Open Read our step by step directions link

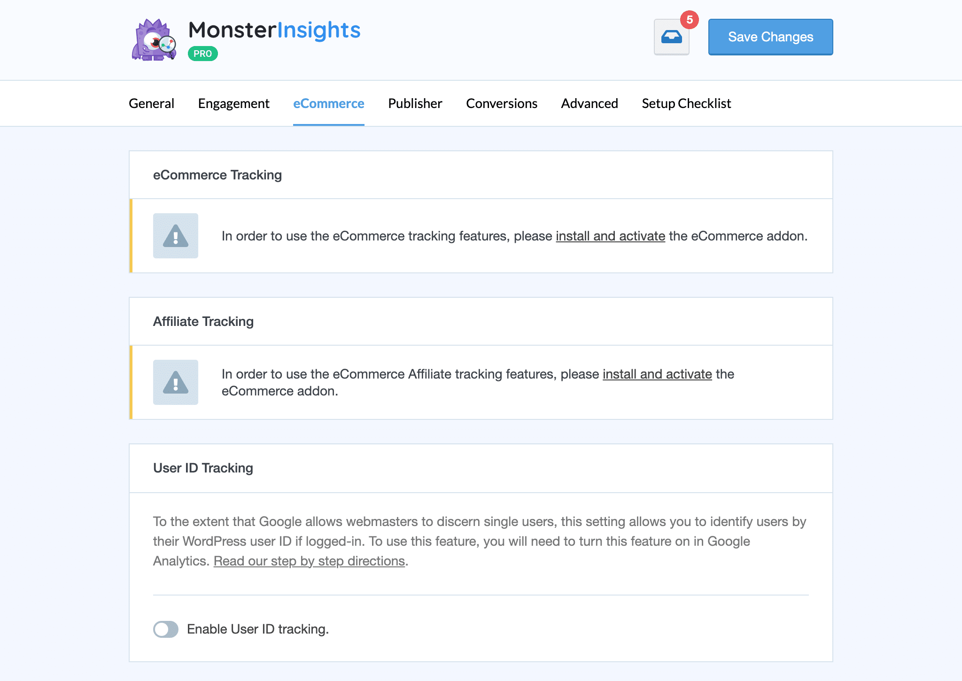pyautogui.click(x=309, y=561)
